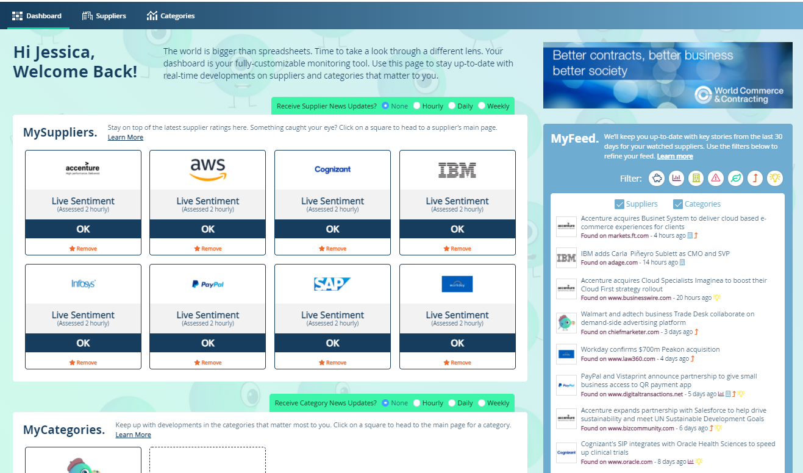
Task: Click the Workday logo in MySuppliers
Action: [x=457, y=284]
